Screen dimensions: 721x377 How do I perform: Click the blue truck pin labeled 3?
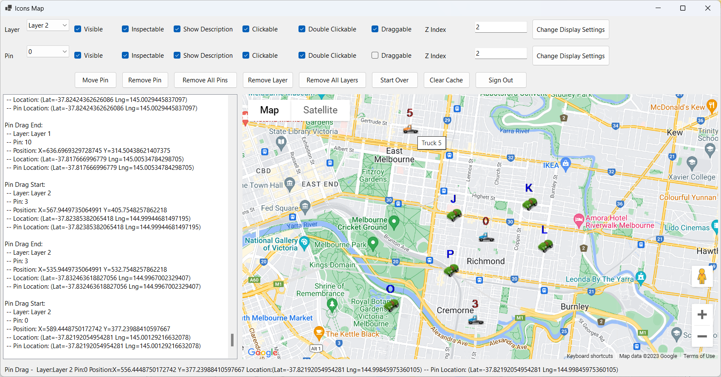tap(476, 320)
